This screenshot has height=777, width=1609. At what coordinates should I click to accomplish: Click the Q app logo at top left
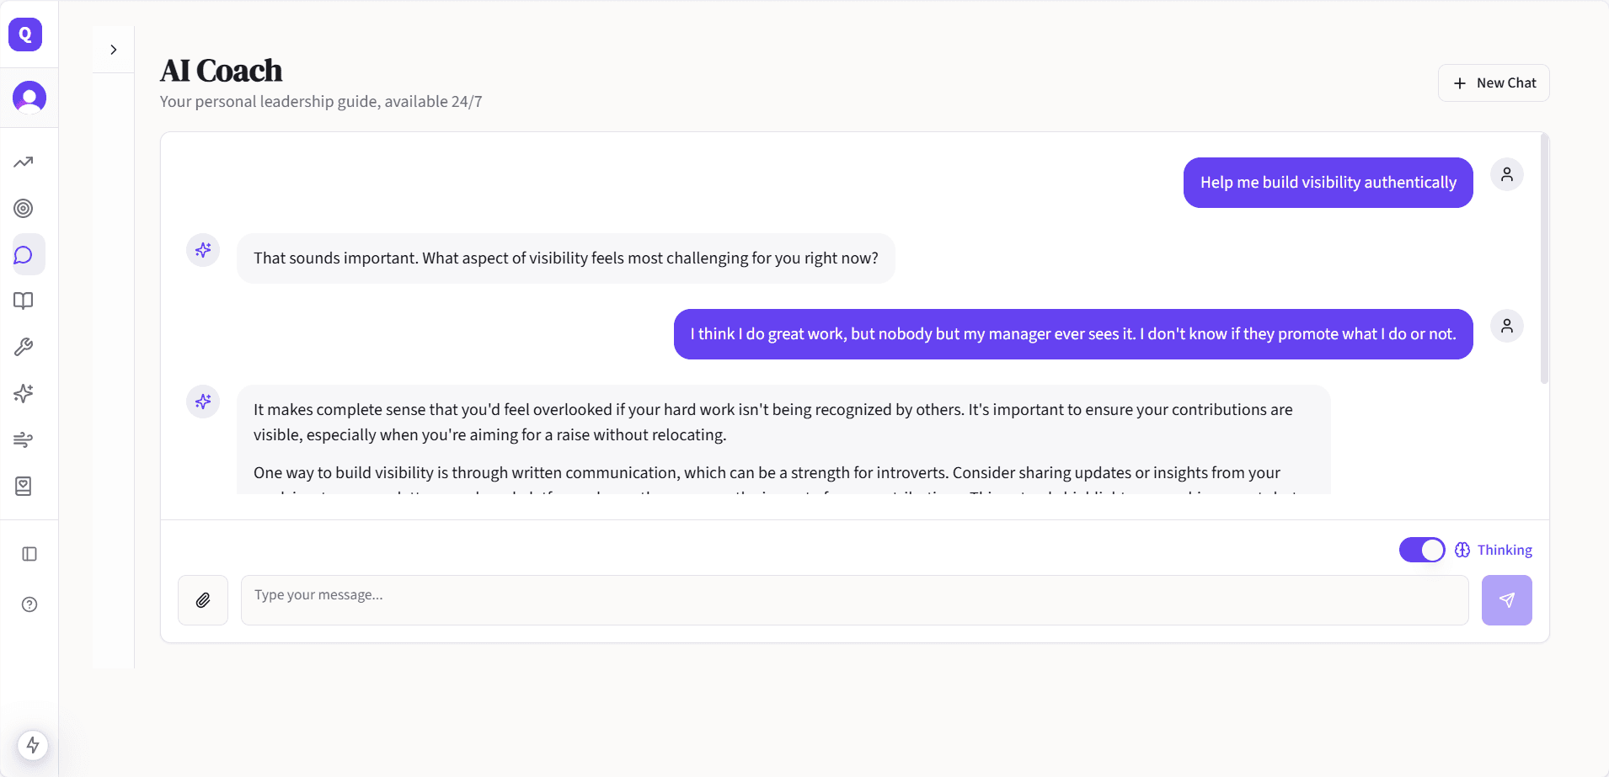pos(24,35)
